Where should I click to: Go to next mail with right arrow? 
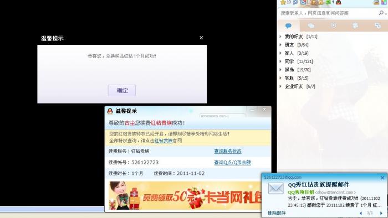pyautogui.click(x=381, y=213)
